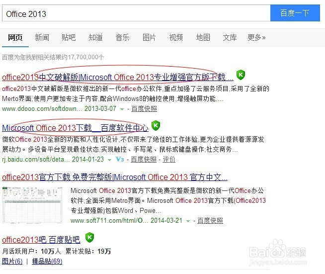
Task: Open office2013吧 百度贴吧 link
Action: pyautogui.click(x=41, y=240)
